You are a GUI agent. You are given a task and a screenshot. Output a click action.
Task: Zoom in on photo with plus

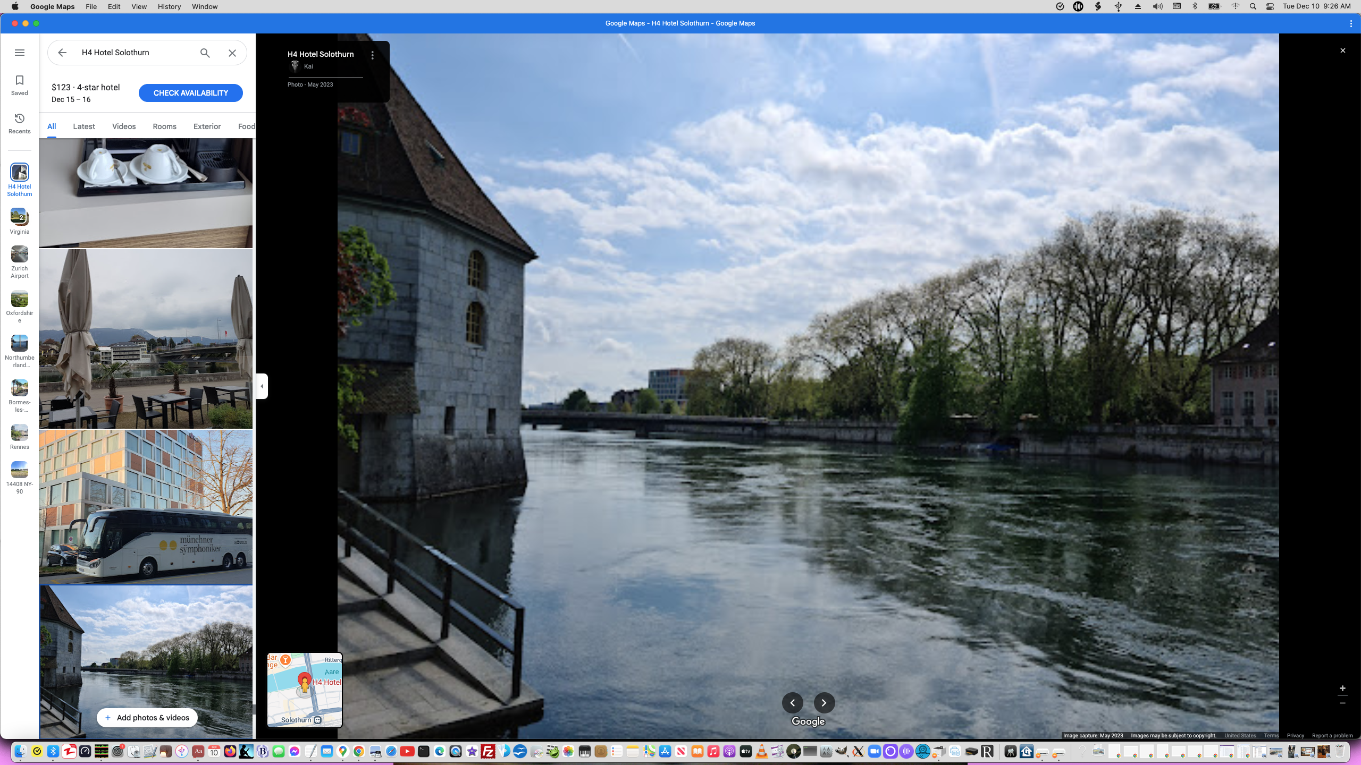click(1342, 688)
